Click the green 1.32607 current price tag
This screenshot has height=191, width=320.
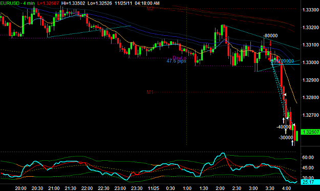310,132
